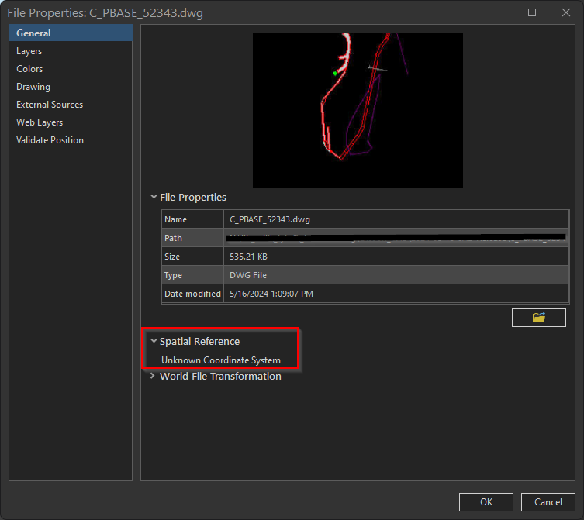The height and width of the screenshot is (520, 584).
Task: Maximize the File Properties dialog
Action: 532,12
